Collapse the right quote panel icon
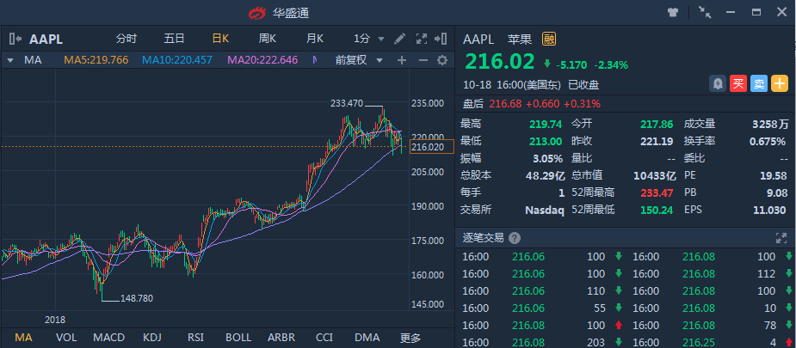 coord(441,39)
